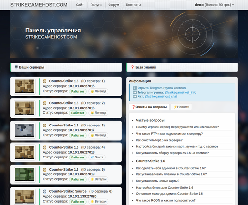Click the map thumbnail of server ID 6
Viewport: 248px width, 205px height.
[25, 197]
